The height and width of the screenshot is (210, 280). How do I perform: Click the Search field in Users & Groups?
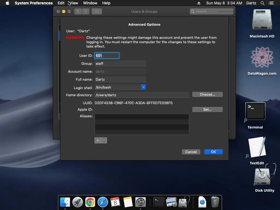(x=212, y=11)
